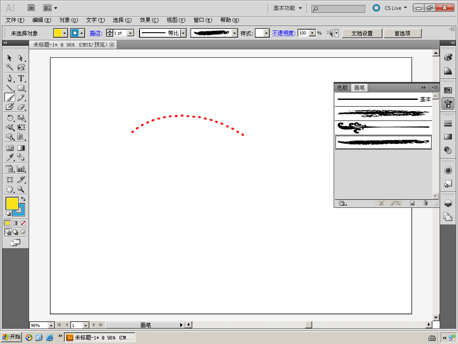Select the Eyedropper tool

point(9,157)
